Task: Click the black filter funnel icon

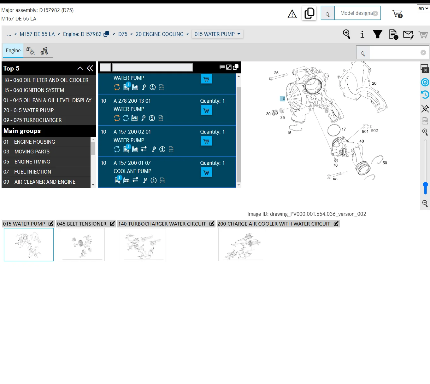Action: [377, 34]
